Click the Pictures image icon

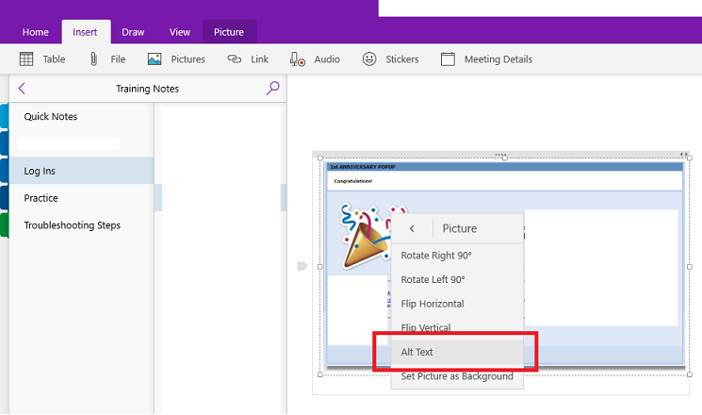click(x=155, y=59)
